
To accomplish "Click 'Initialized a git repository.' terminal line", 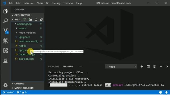I will 69,79.
